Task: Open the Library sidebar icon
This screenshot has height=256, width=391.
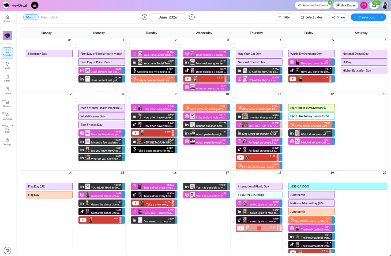Action: coord(7,91)
